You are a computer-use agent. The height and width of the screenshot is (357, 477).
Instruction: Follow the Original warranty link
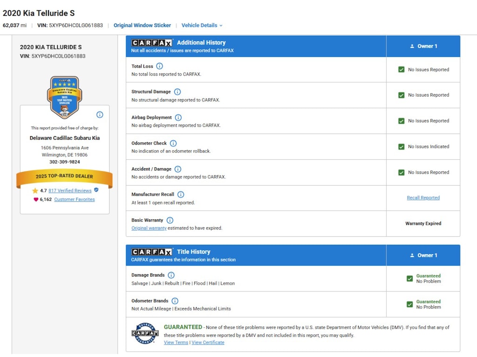click(149, 228)
